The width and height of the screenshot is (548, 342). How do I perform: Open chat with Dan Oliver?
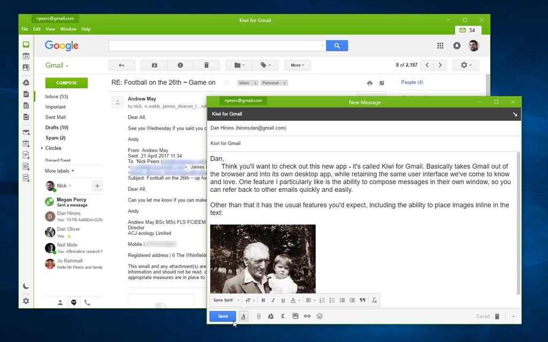(73, 232)
